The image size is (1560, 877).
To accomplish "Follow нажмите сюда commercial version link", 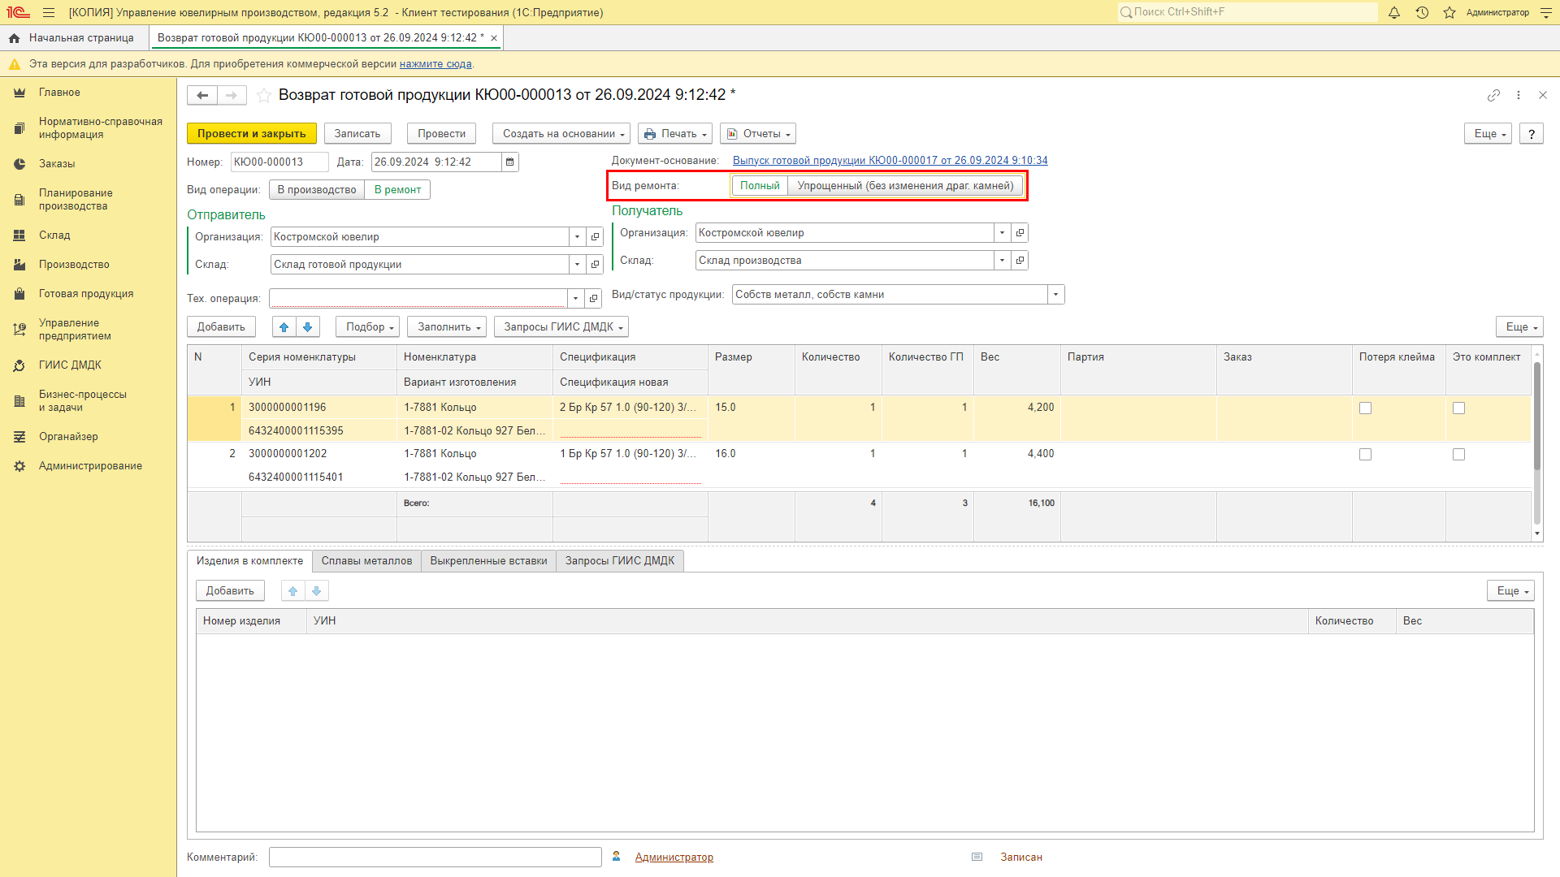I will (x=435, y=64).
